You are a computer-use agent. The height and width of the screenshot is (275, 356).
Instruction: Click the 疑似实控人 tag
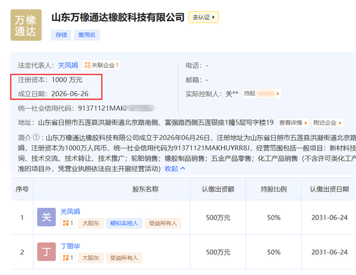[124, 223]
